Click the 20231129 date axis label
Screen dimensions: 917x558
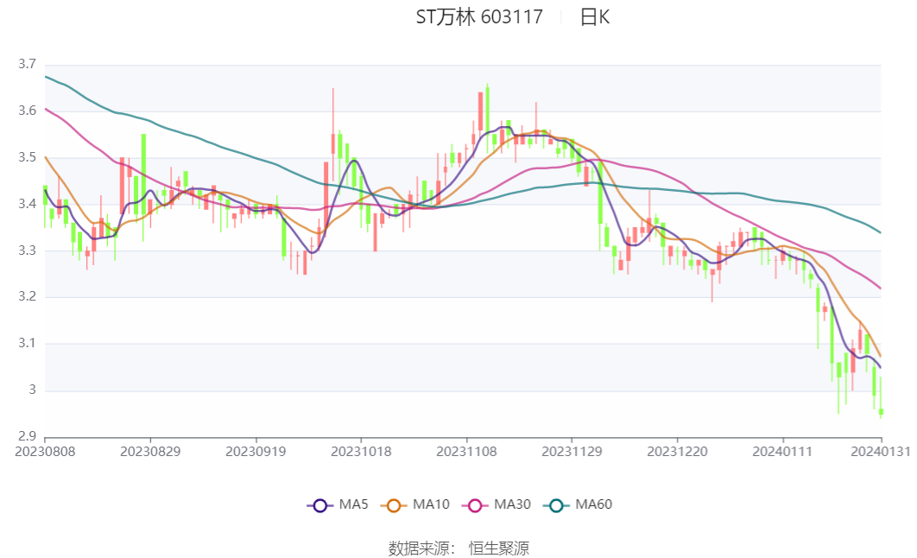pyautogui.click(x=572, y=452)
